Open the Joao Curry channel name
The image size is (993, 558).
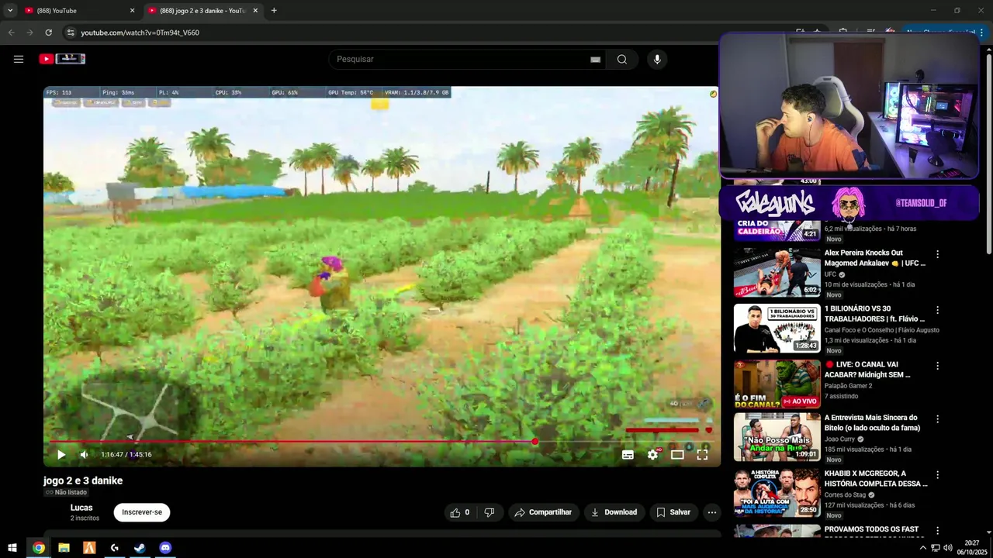coord(839,439)
